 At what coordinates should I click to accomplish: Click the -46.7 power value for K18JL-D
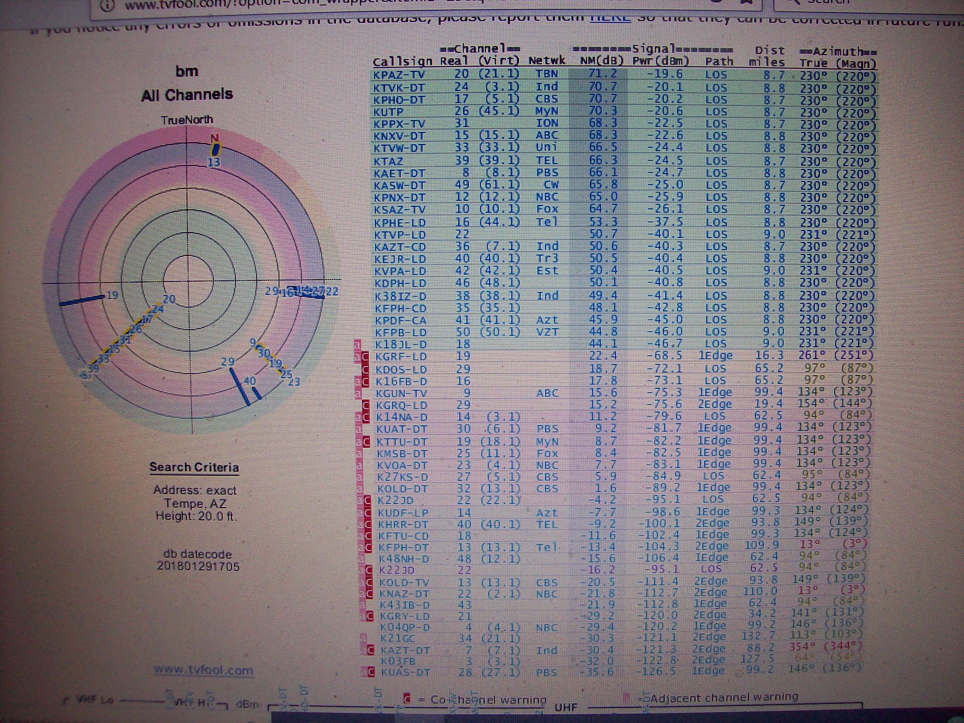pos(664,344)
